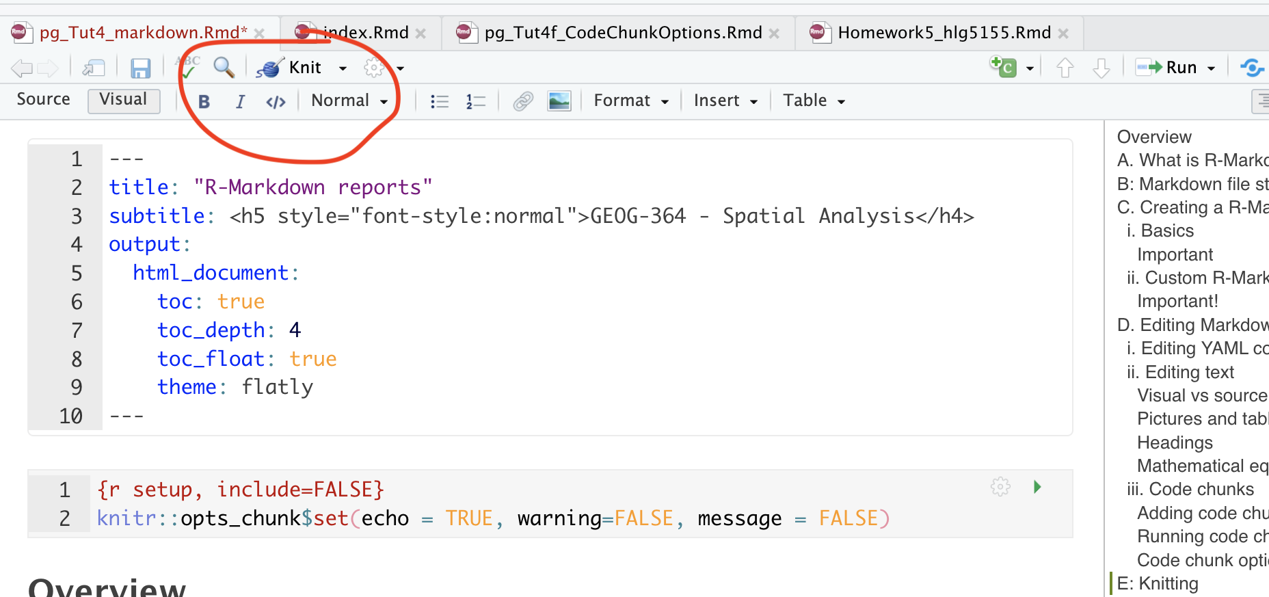Expand the Knit options arrow
Screen dimensions: 1269x597
[x=343, y=68]
